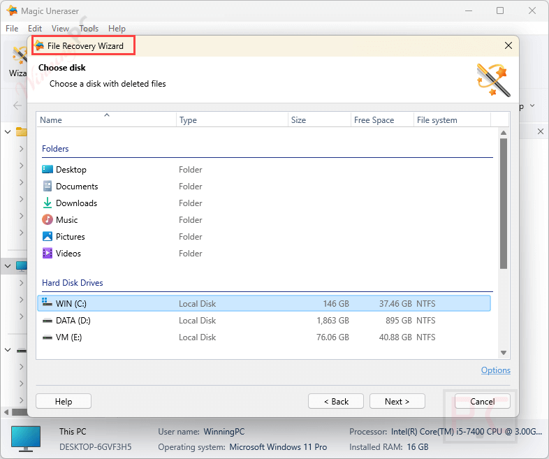
Task: Select the Pictures folder icon
Action: point(47,237)
